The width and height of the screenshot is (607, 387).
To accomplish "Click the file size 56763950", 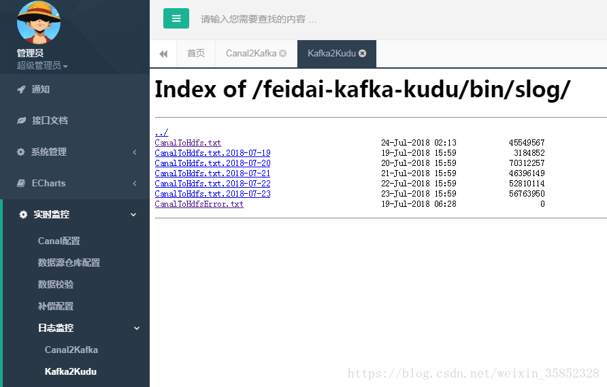I will tap(527, 194).
